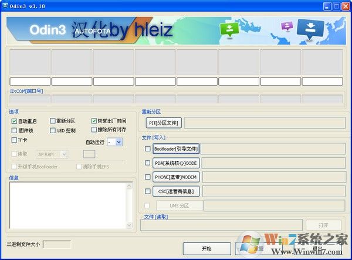The width and height of the screenshot is (352, 260).
Task: Click the PDA file path field
Action: coord(273,163)
